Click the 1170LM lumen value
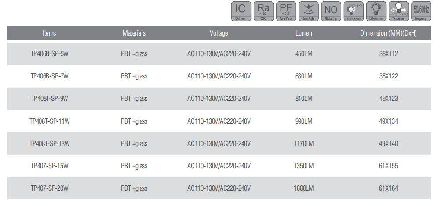The height and width of the screenshot is (206, 445). (x=304, y=143)
